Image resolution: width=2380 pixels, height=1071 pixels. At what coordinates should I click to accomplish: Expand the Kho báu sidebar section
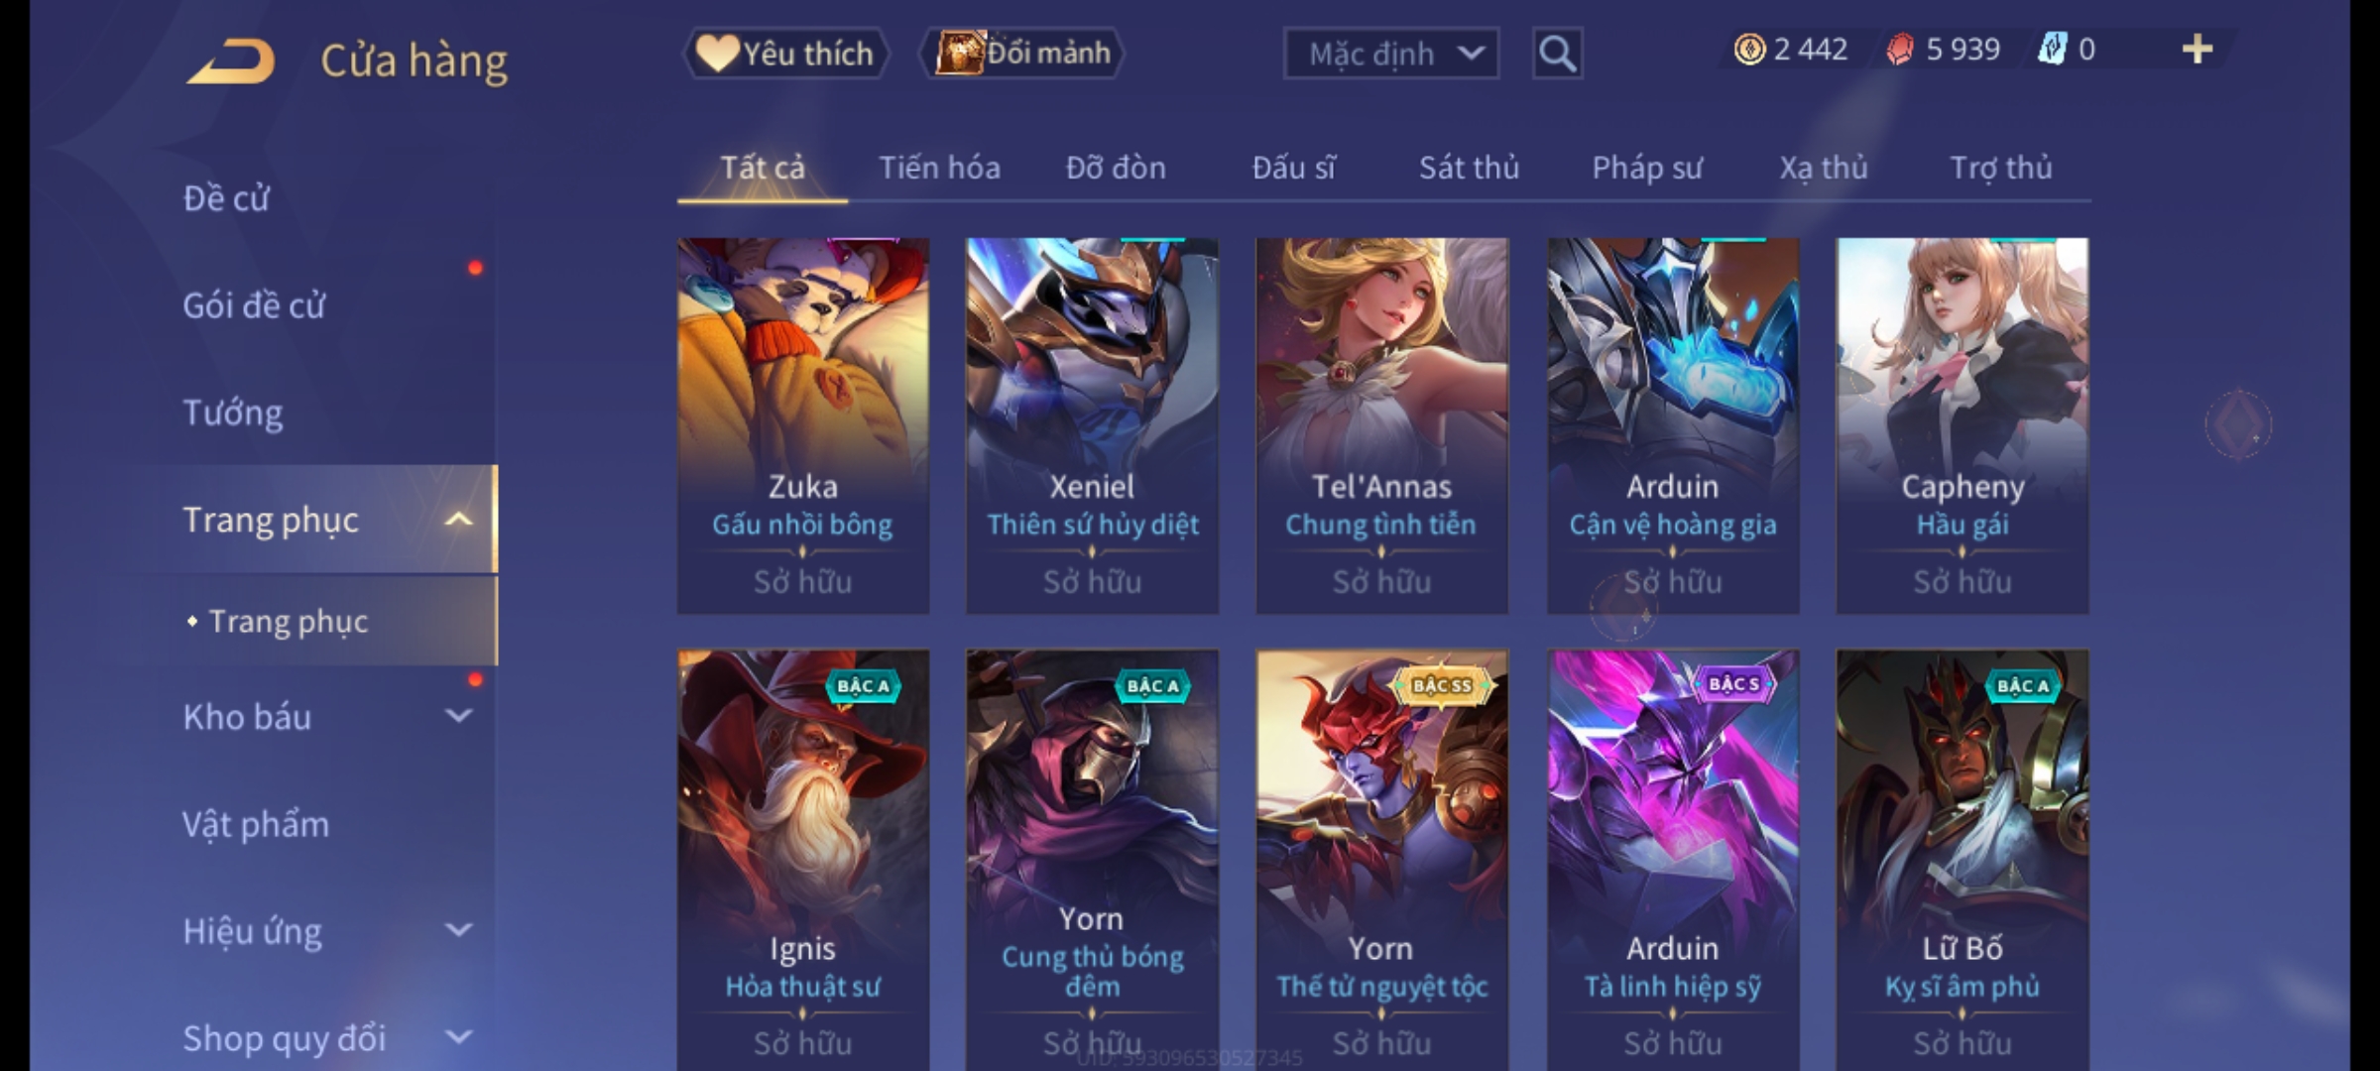458,716
